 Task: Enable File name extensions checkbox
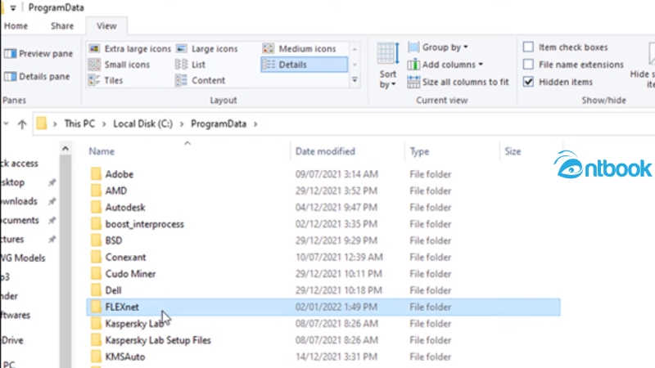click(x=528, y=65)
